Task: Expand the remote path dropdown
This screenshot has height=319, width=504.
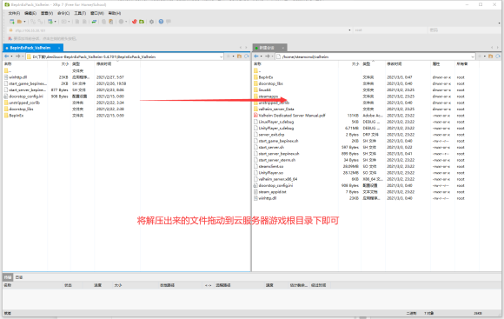Action: click(473, 56)
